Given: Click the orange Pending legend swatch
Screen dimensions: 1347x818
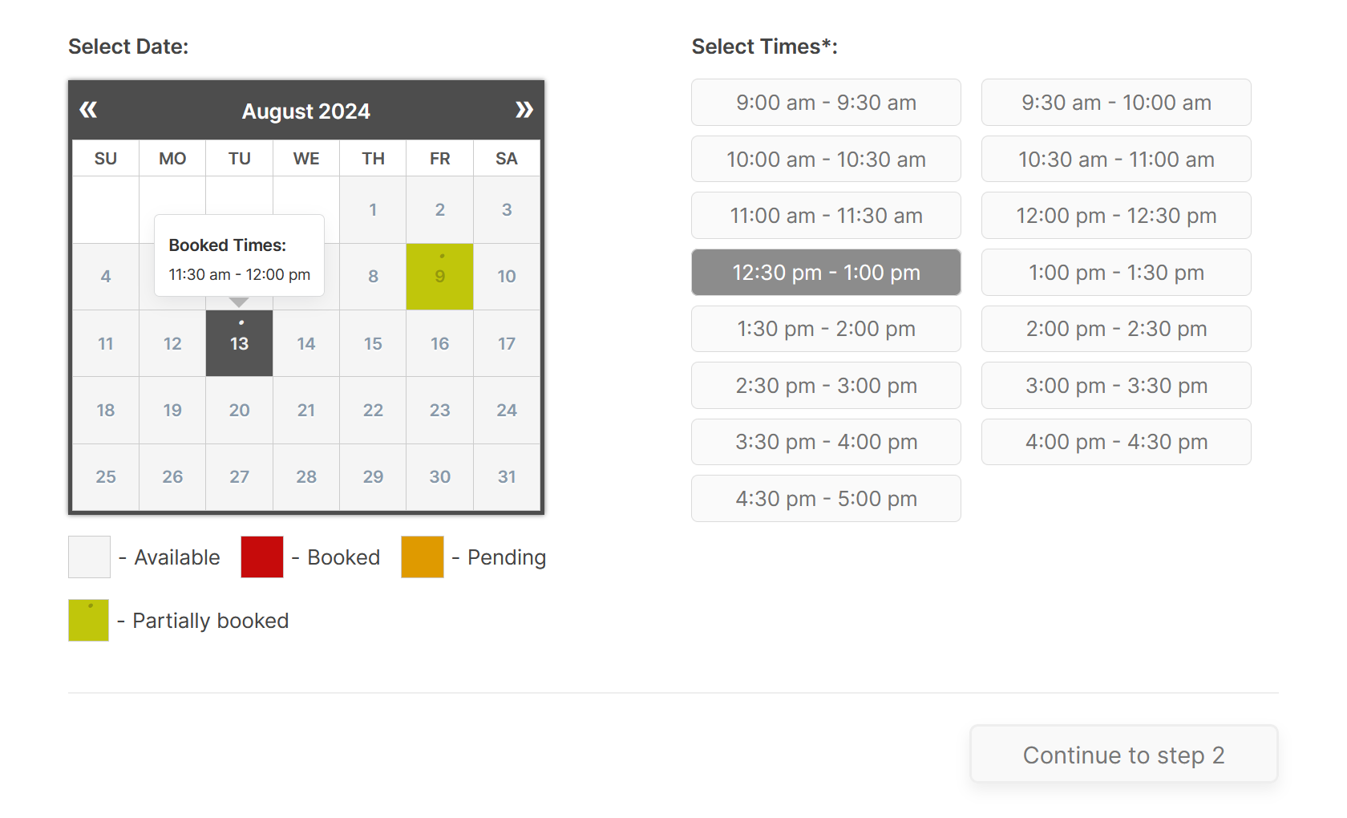Looking at the screenshot, I should pyautogui.click(x=423, y=557).
